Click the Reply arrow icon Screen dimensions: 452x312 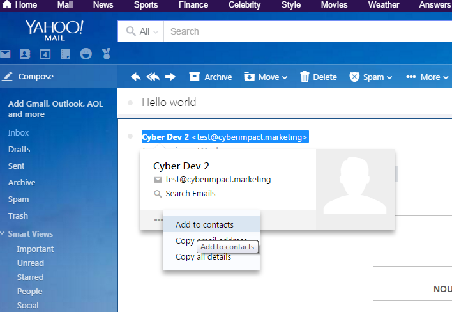(135, 77)
